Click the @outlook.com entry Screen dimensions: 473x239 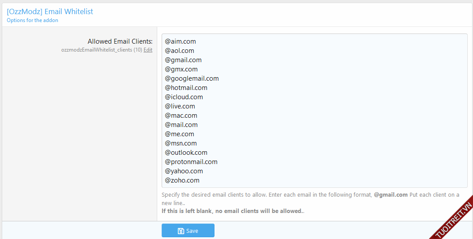[x=186, y=153]
